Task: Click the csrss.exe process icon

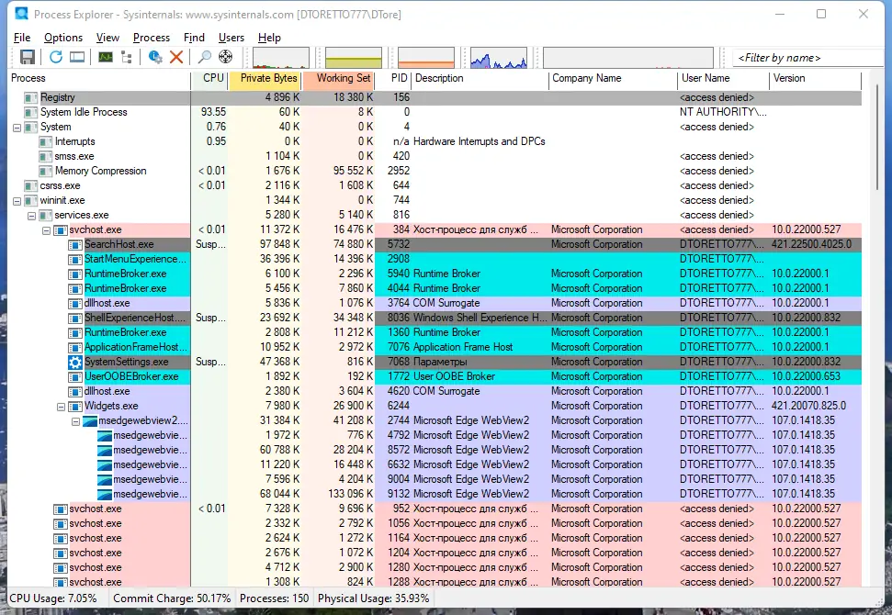Action: [x=30, y=185]
